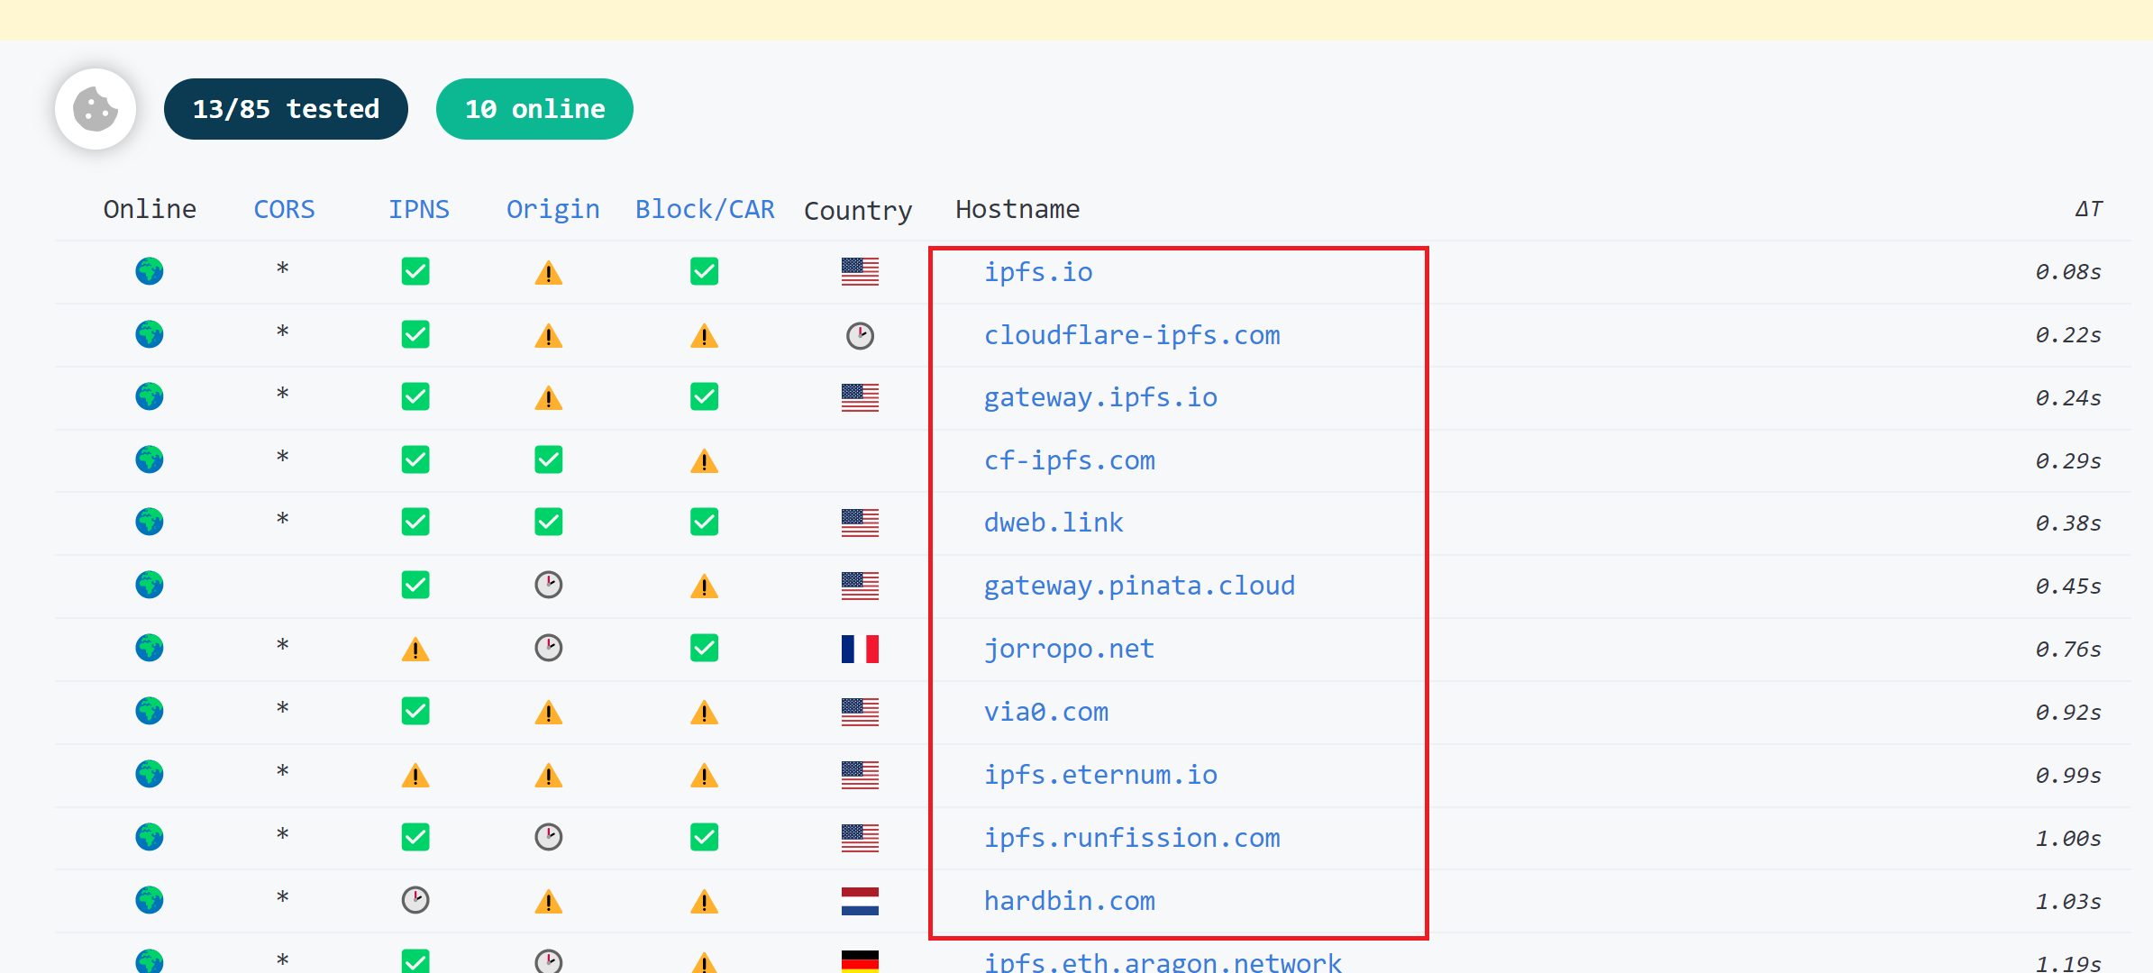2153x973 pixels.
Task: Click the French flag for jorropo.net
Action: click(x=860, y=649)
